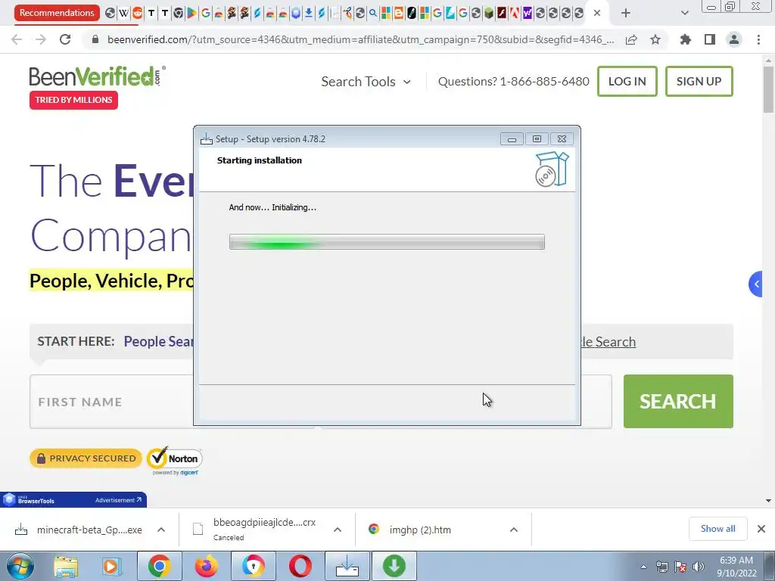Click the taskbar clock and date

click(x=736, y=567)
